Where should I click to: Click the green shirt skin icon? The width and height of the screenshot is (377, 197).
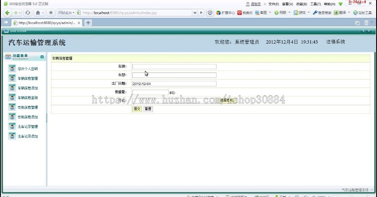[x=341, y=4]
